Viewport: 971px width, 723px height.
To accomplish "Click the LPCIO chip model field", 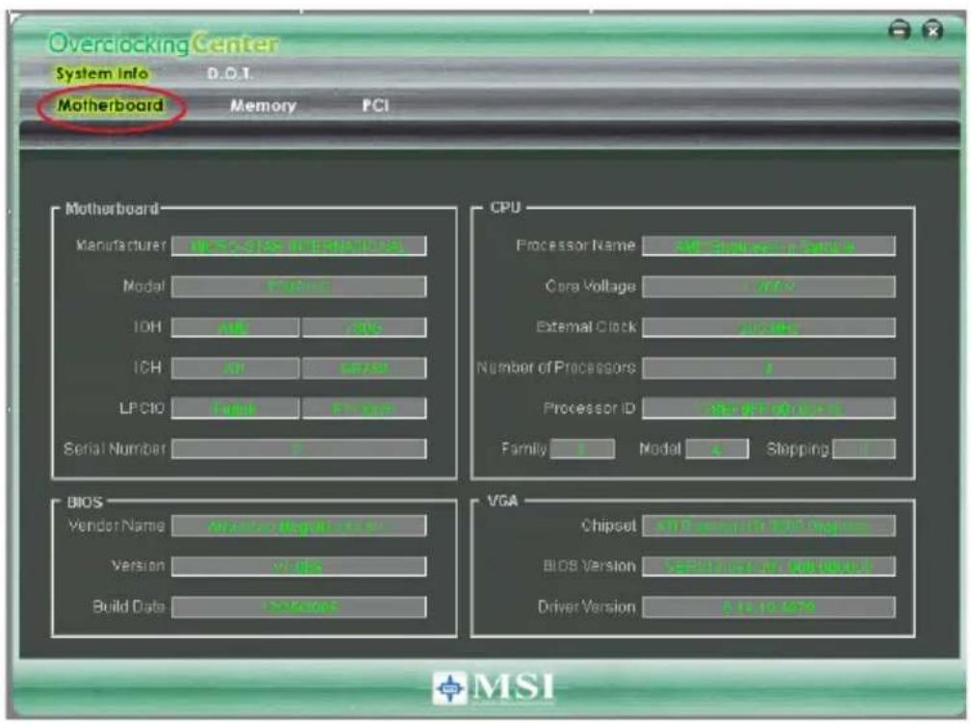I will (x=364, y=409).
